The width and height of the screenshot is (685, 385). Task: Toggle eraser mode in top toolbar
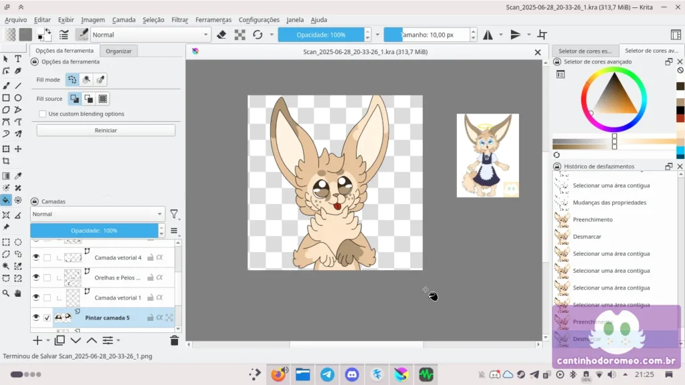[x=221, y=35]
